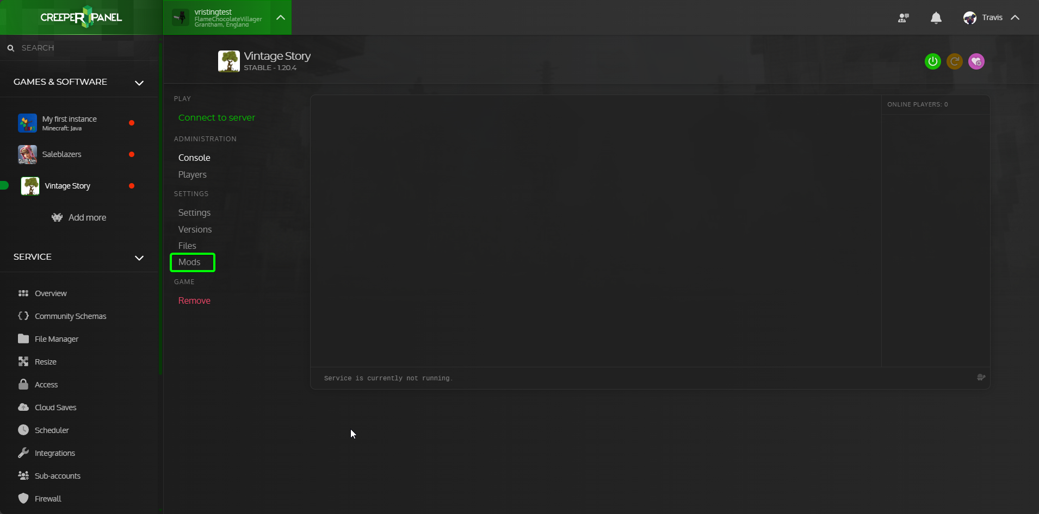Viewport: 1039px width, 514px height.
Task: Click Vintage Story red status dot
Action: pos(132,186)
